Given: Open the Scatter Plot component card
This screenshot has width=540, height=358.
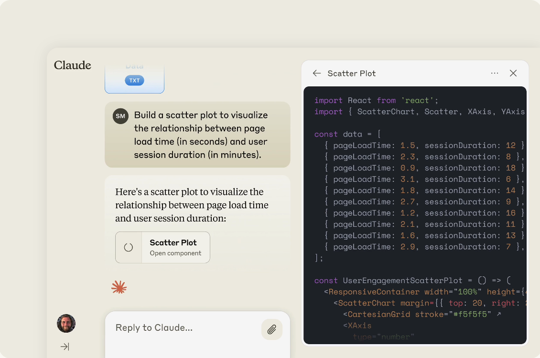Looking at the screenshot, I should click(x=162, y=247).
